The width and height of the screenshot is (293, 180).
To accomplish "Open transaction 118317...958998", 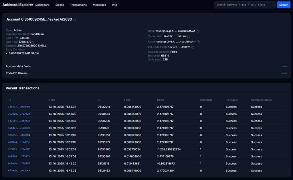I will tap(19, 107).
